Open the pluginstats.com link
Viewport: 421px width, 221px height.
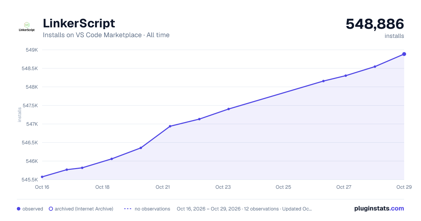click(379, 208)
